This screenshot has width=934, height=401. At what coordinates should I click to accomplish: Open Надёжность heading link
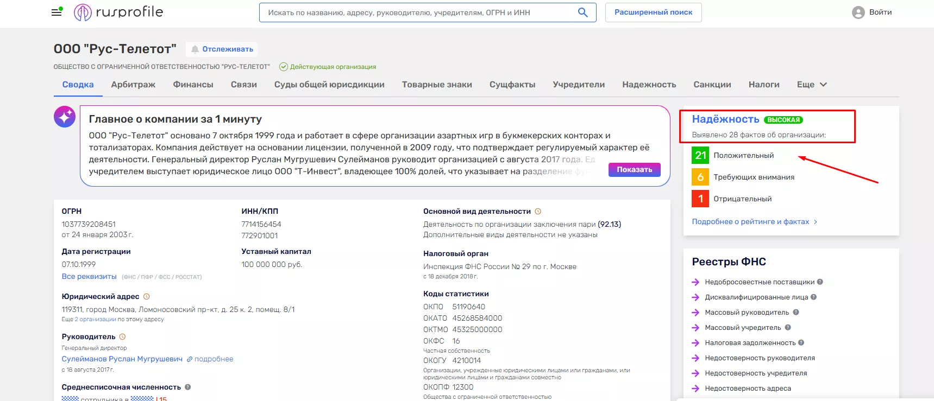pyautogui.click(x=725, y=119)
